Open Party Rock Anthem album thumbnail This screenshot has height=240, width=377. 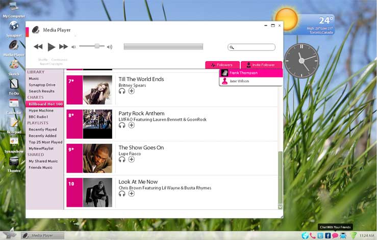point(97,124)
